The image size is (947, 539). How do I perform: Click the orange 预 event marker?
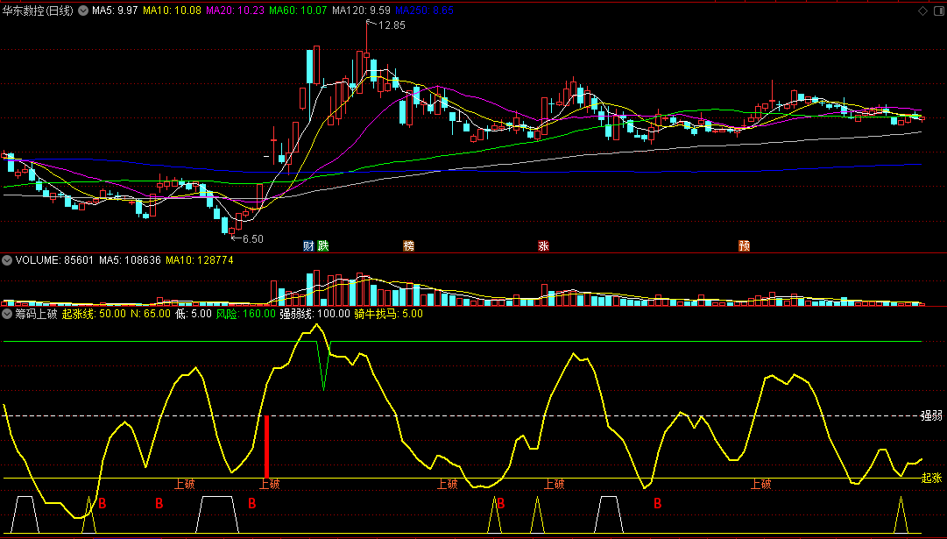[744, 246]
